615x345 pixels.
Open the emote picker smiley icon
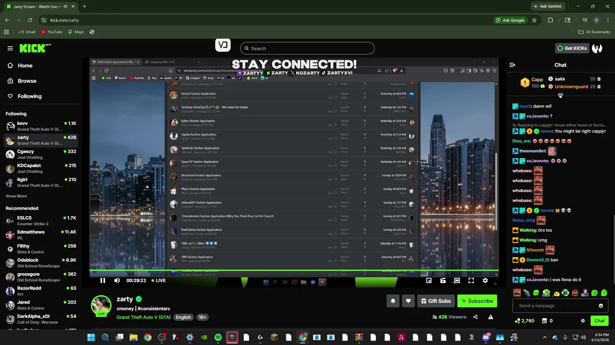pos(601,306)
